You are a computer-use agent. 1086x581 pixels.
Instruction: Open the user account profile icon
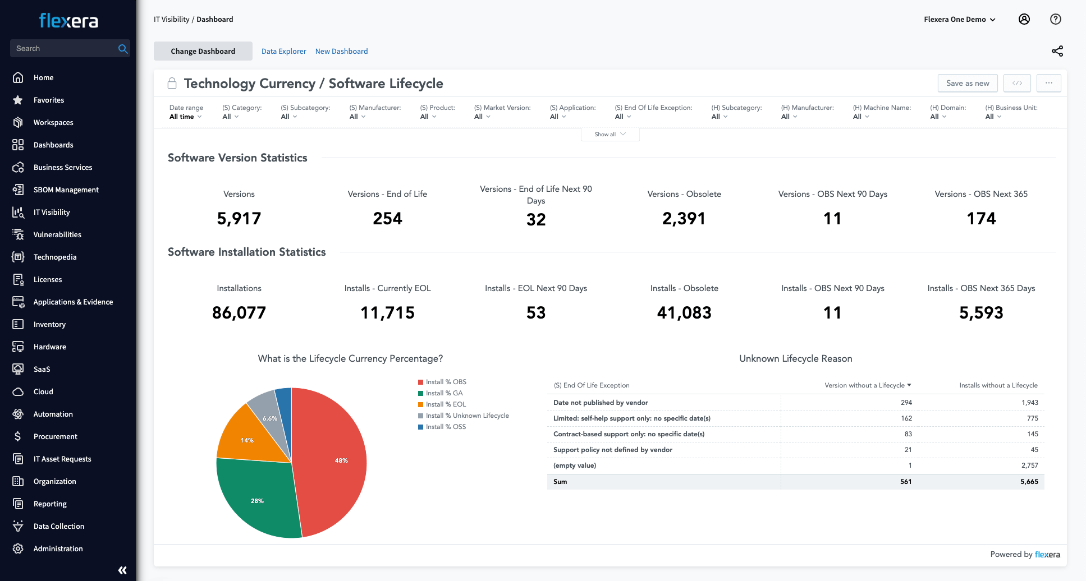pos(1024,19)
